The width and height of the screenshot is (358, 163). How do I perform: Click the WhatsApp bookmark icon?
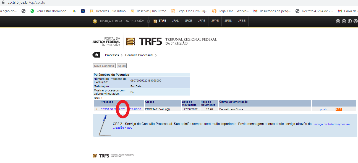(x=32, y=11)
